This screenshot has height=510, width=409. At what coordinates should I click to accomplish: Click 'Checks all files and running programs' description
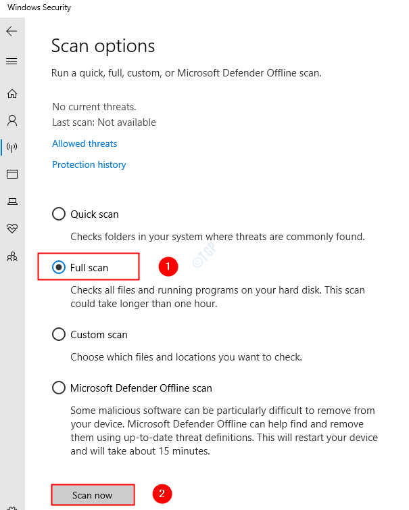point(218,297)
